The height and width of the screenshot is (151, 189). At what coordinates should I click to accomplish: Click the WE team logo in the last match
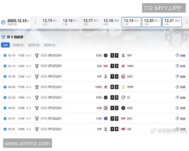pos(123,129)
